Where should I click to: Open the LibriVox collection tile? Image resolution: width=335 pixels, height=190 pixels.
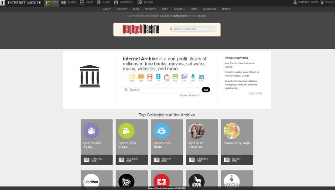coord(96,179)
